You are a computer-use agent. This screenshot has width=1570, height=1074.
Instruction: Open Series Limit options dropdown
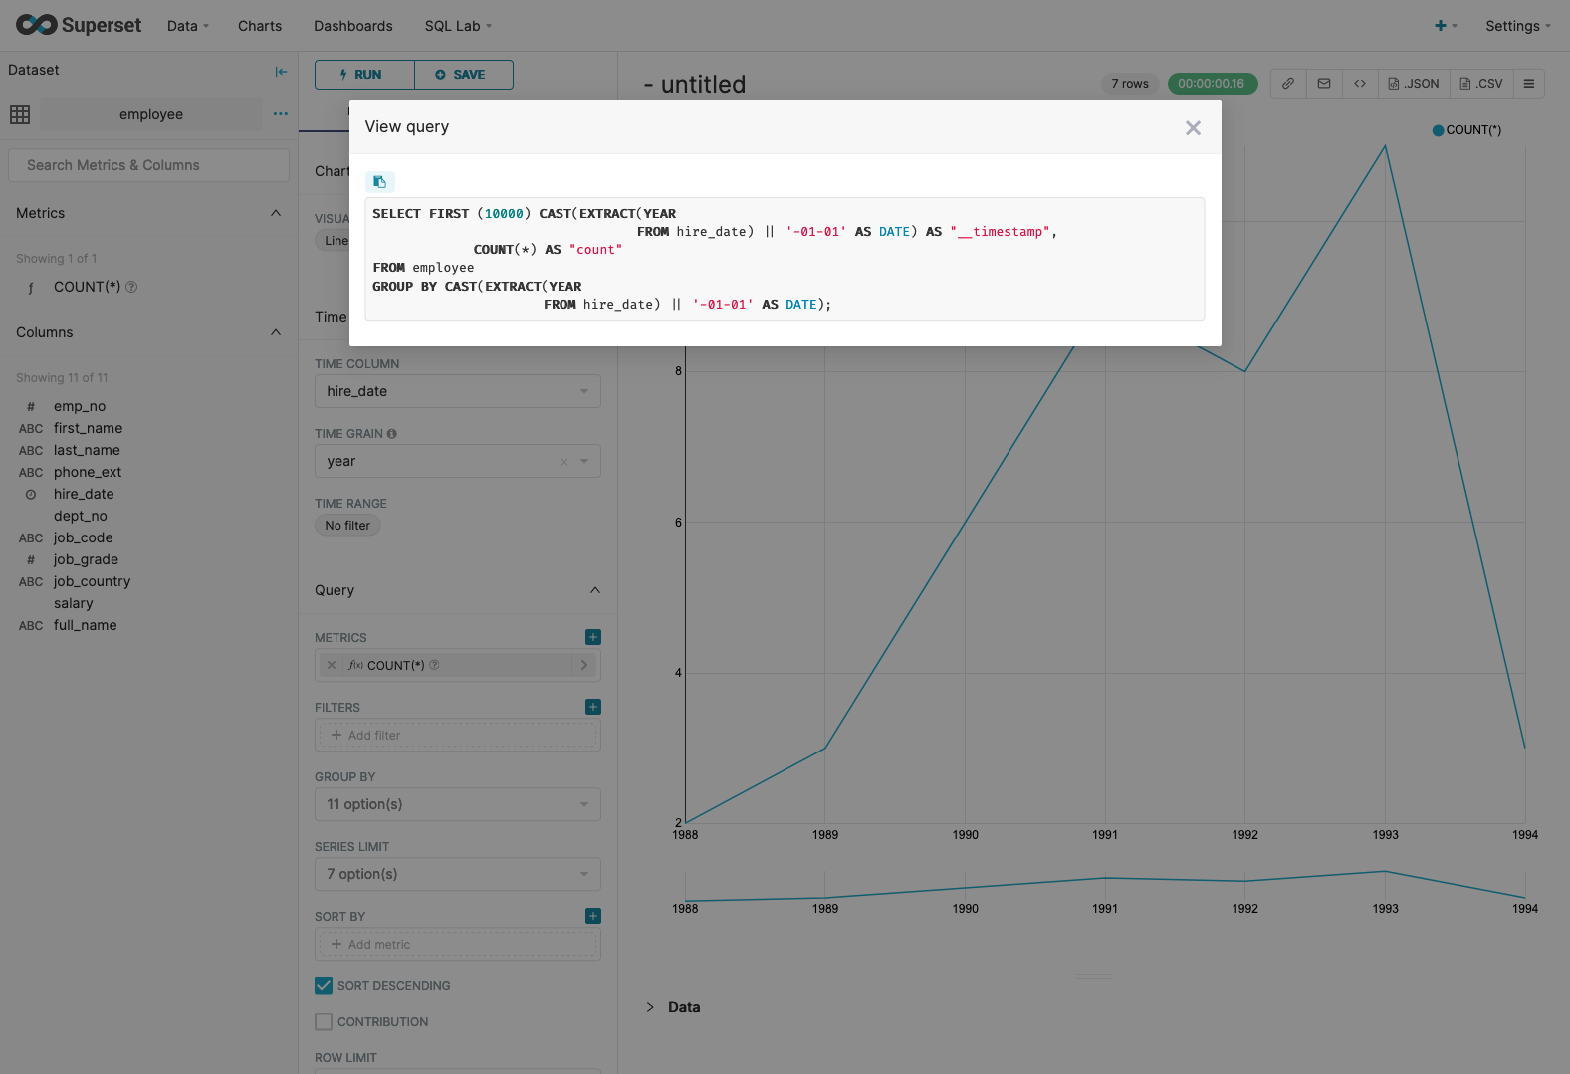pyautogui.click(x=458, y=874)
